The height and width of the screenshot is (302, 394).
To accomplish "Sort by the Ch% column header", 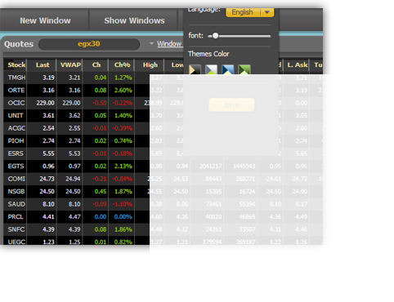I will coord(122,65).
